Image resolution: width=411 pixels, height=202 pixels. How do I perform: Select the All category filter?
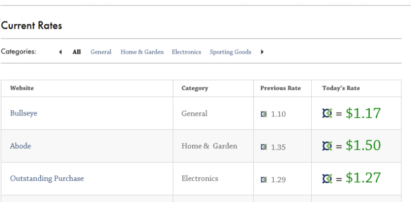[x=76, y=52]
